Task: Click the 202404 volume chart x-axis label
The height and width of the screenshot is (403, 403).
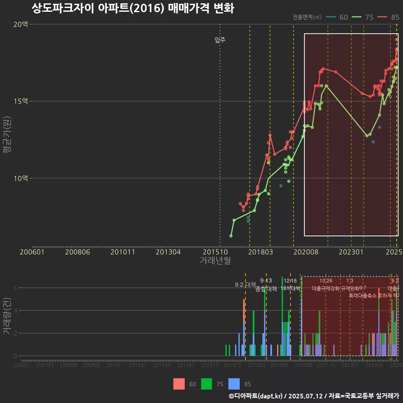Action: 374,365
